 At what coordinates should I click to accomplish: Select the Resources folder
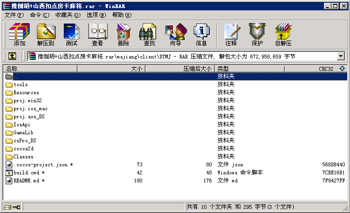coord(26,93)
